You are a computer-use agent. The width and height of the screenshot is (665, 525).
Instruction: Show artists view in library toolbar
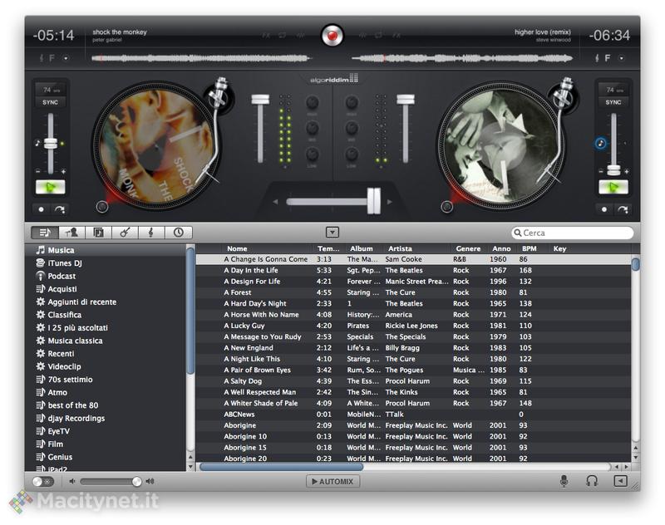pyautogui.click(x=71, y=233)
